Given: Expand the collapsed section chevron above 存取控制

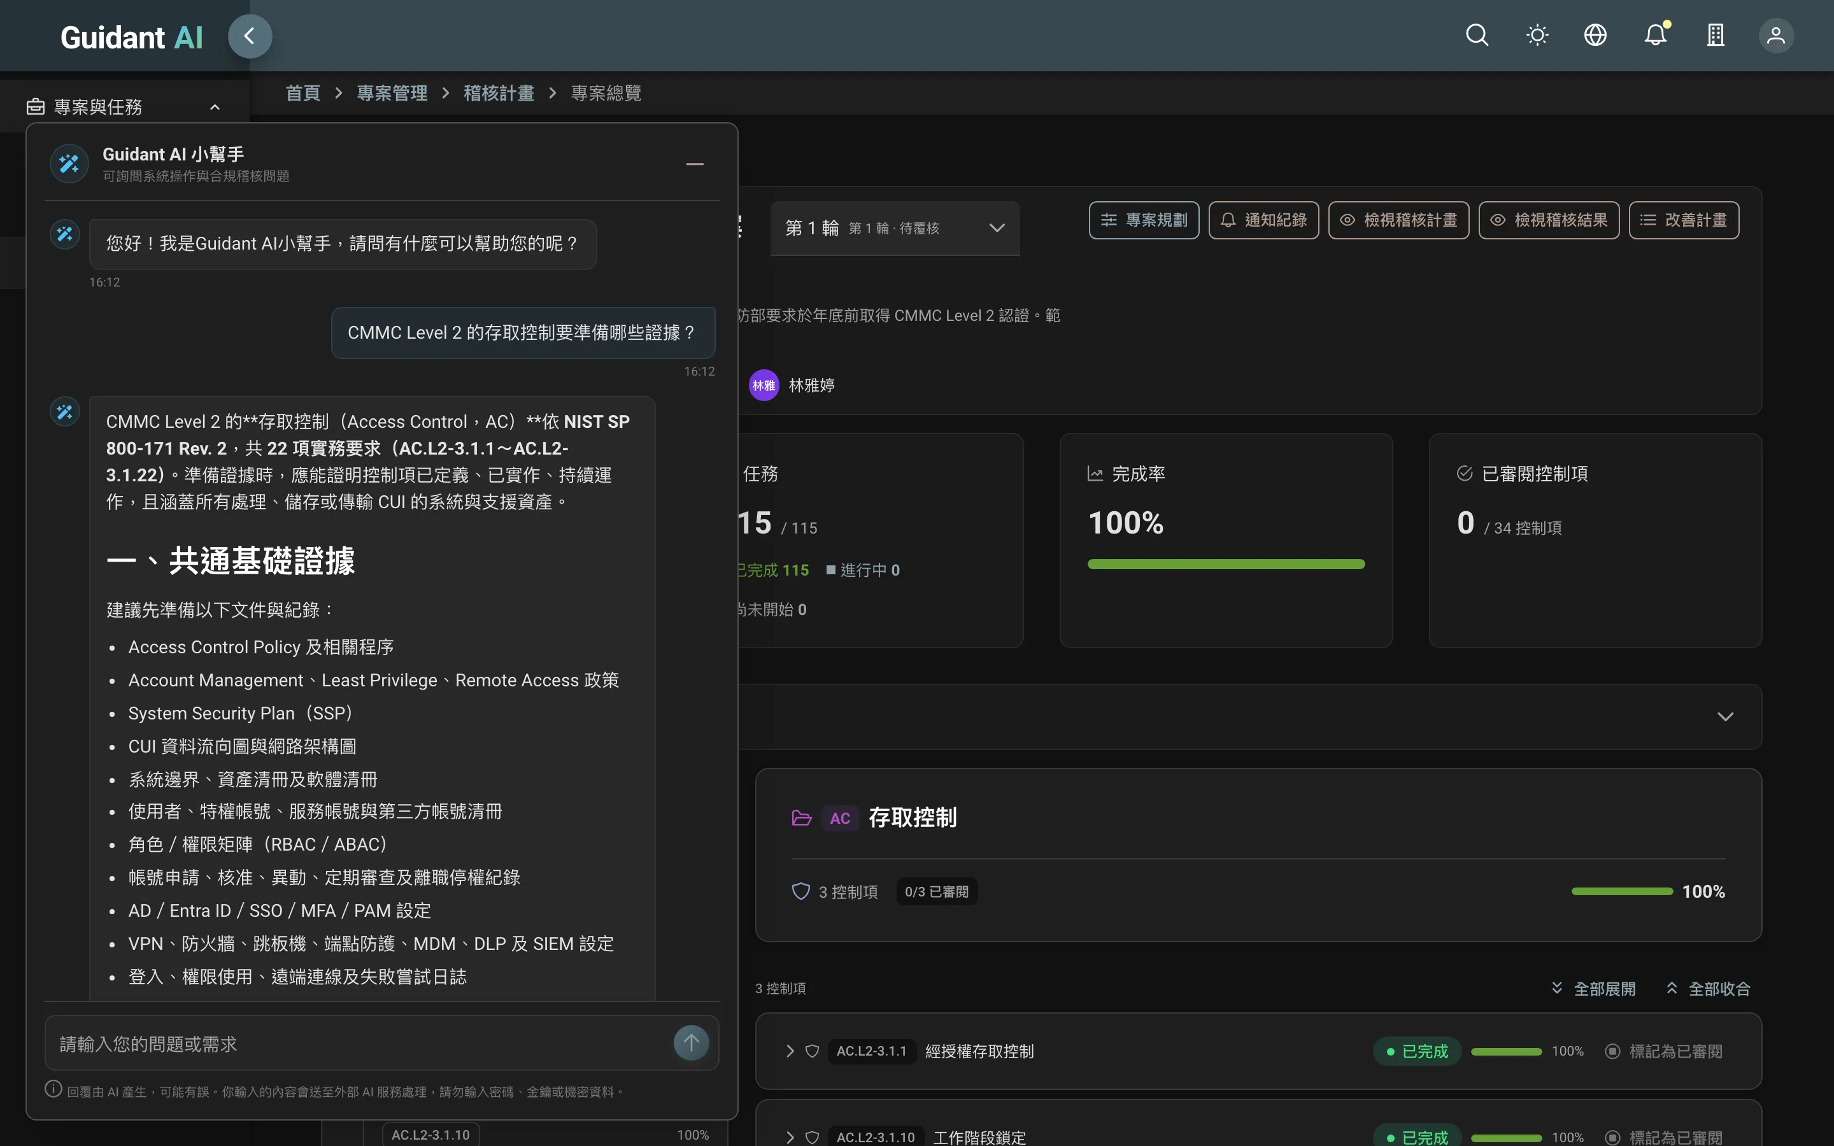Looking at the screenshot, I should point(1725,716).
